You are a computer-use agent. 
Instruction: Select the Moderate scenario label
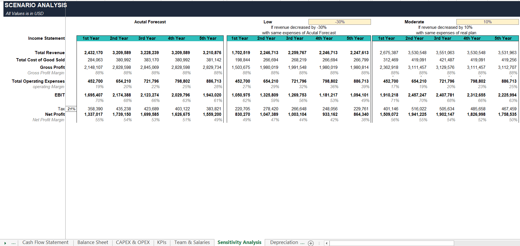[414, 22]
